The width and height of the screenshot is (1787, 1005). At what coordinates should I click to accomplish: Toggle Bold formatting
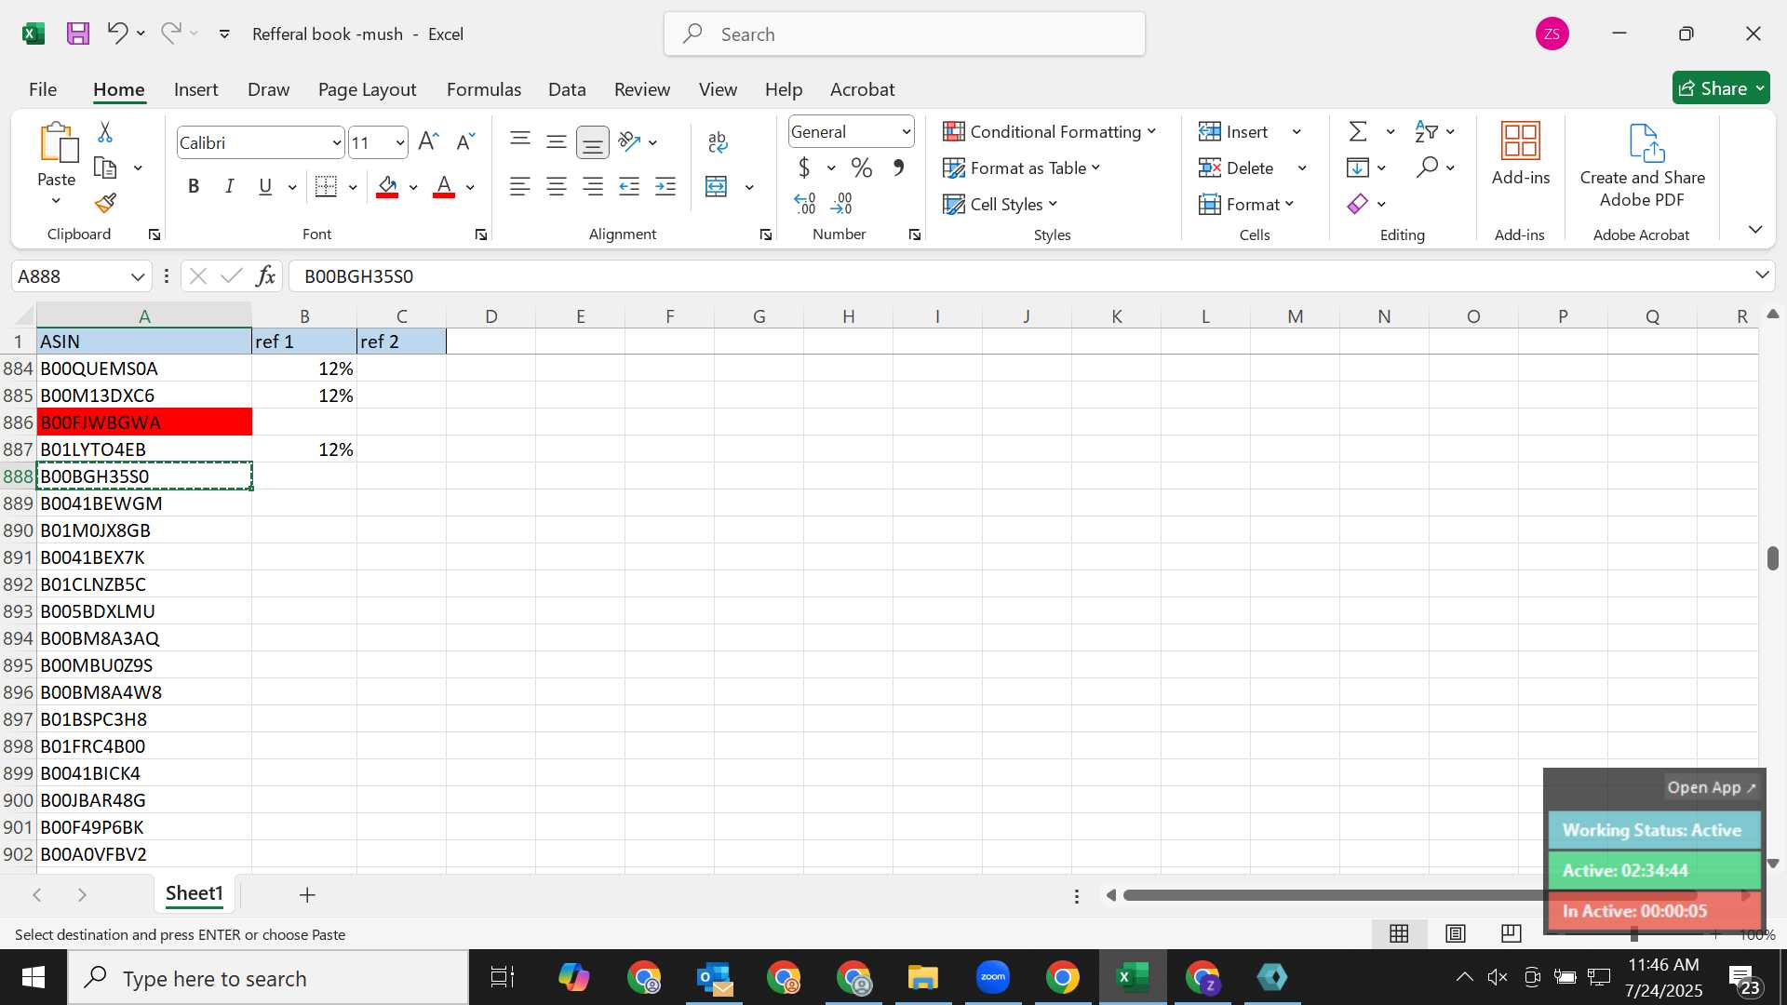[x=194, y=187]
